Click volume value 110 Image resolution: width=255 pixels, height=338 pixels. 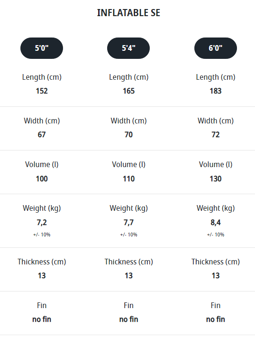(128, 178)
